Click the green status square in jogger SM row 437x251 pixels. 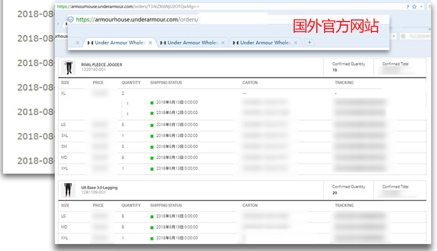click(x=152, y=147)
